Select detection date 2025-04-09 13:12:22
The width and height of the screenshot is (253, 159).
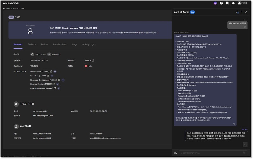point(39,61)
